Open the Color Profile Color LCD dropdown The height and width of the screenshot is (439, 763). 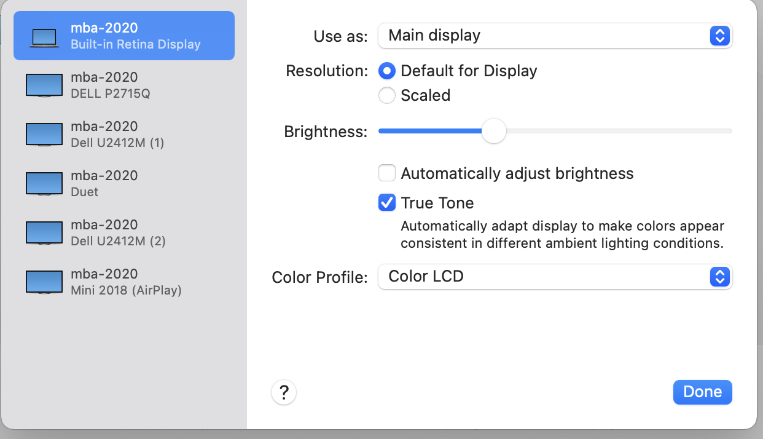[555, 277]
